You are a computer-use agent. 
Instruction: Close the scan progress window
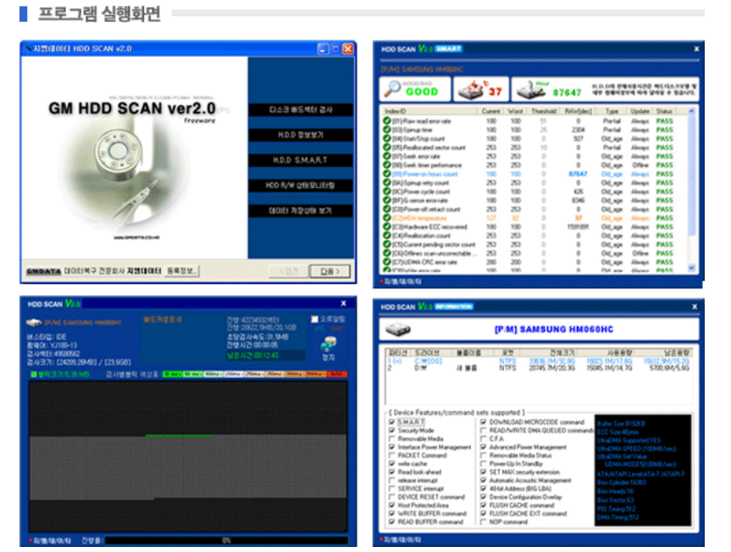[344, 304]
